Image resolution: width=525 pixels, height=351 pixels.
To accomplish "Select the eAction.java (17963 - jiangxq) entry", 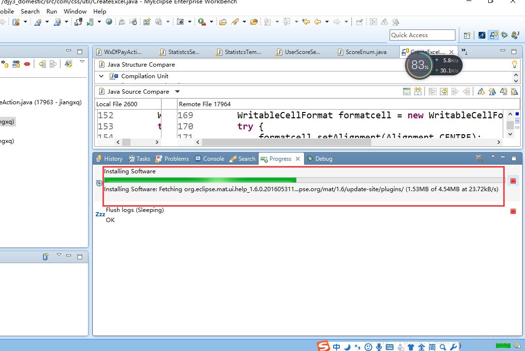I will pyautogui.click(x=41, y=102).
